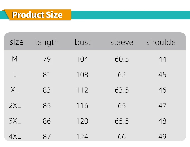190x147 pixels.
Task: Select bust value 112 for XL
Action: [x=82, y=90]
